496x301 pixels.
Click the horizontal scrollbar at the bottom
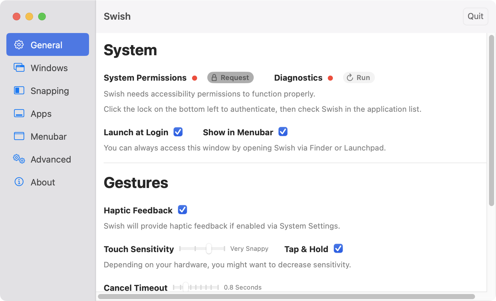(x=286, y=297)
